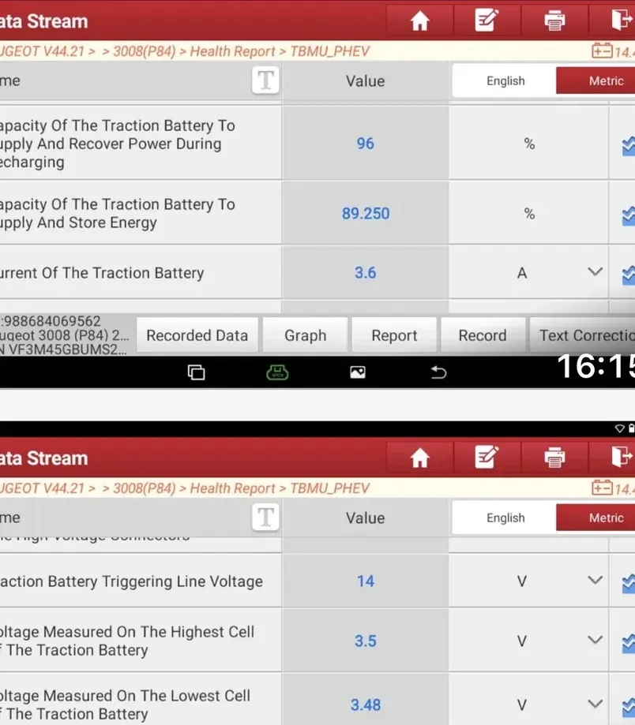
Task: Click the printer icon in top toolbar
Action: coord(554,21)
